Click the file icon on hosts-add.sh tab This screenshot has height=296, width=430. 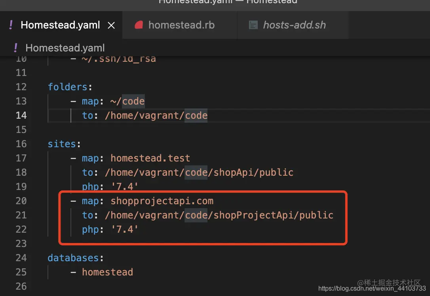(253, 25)
